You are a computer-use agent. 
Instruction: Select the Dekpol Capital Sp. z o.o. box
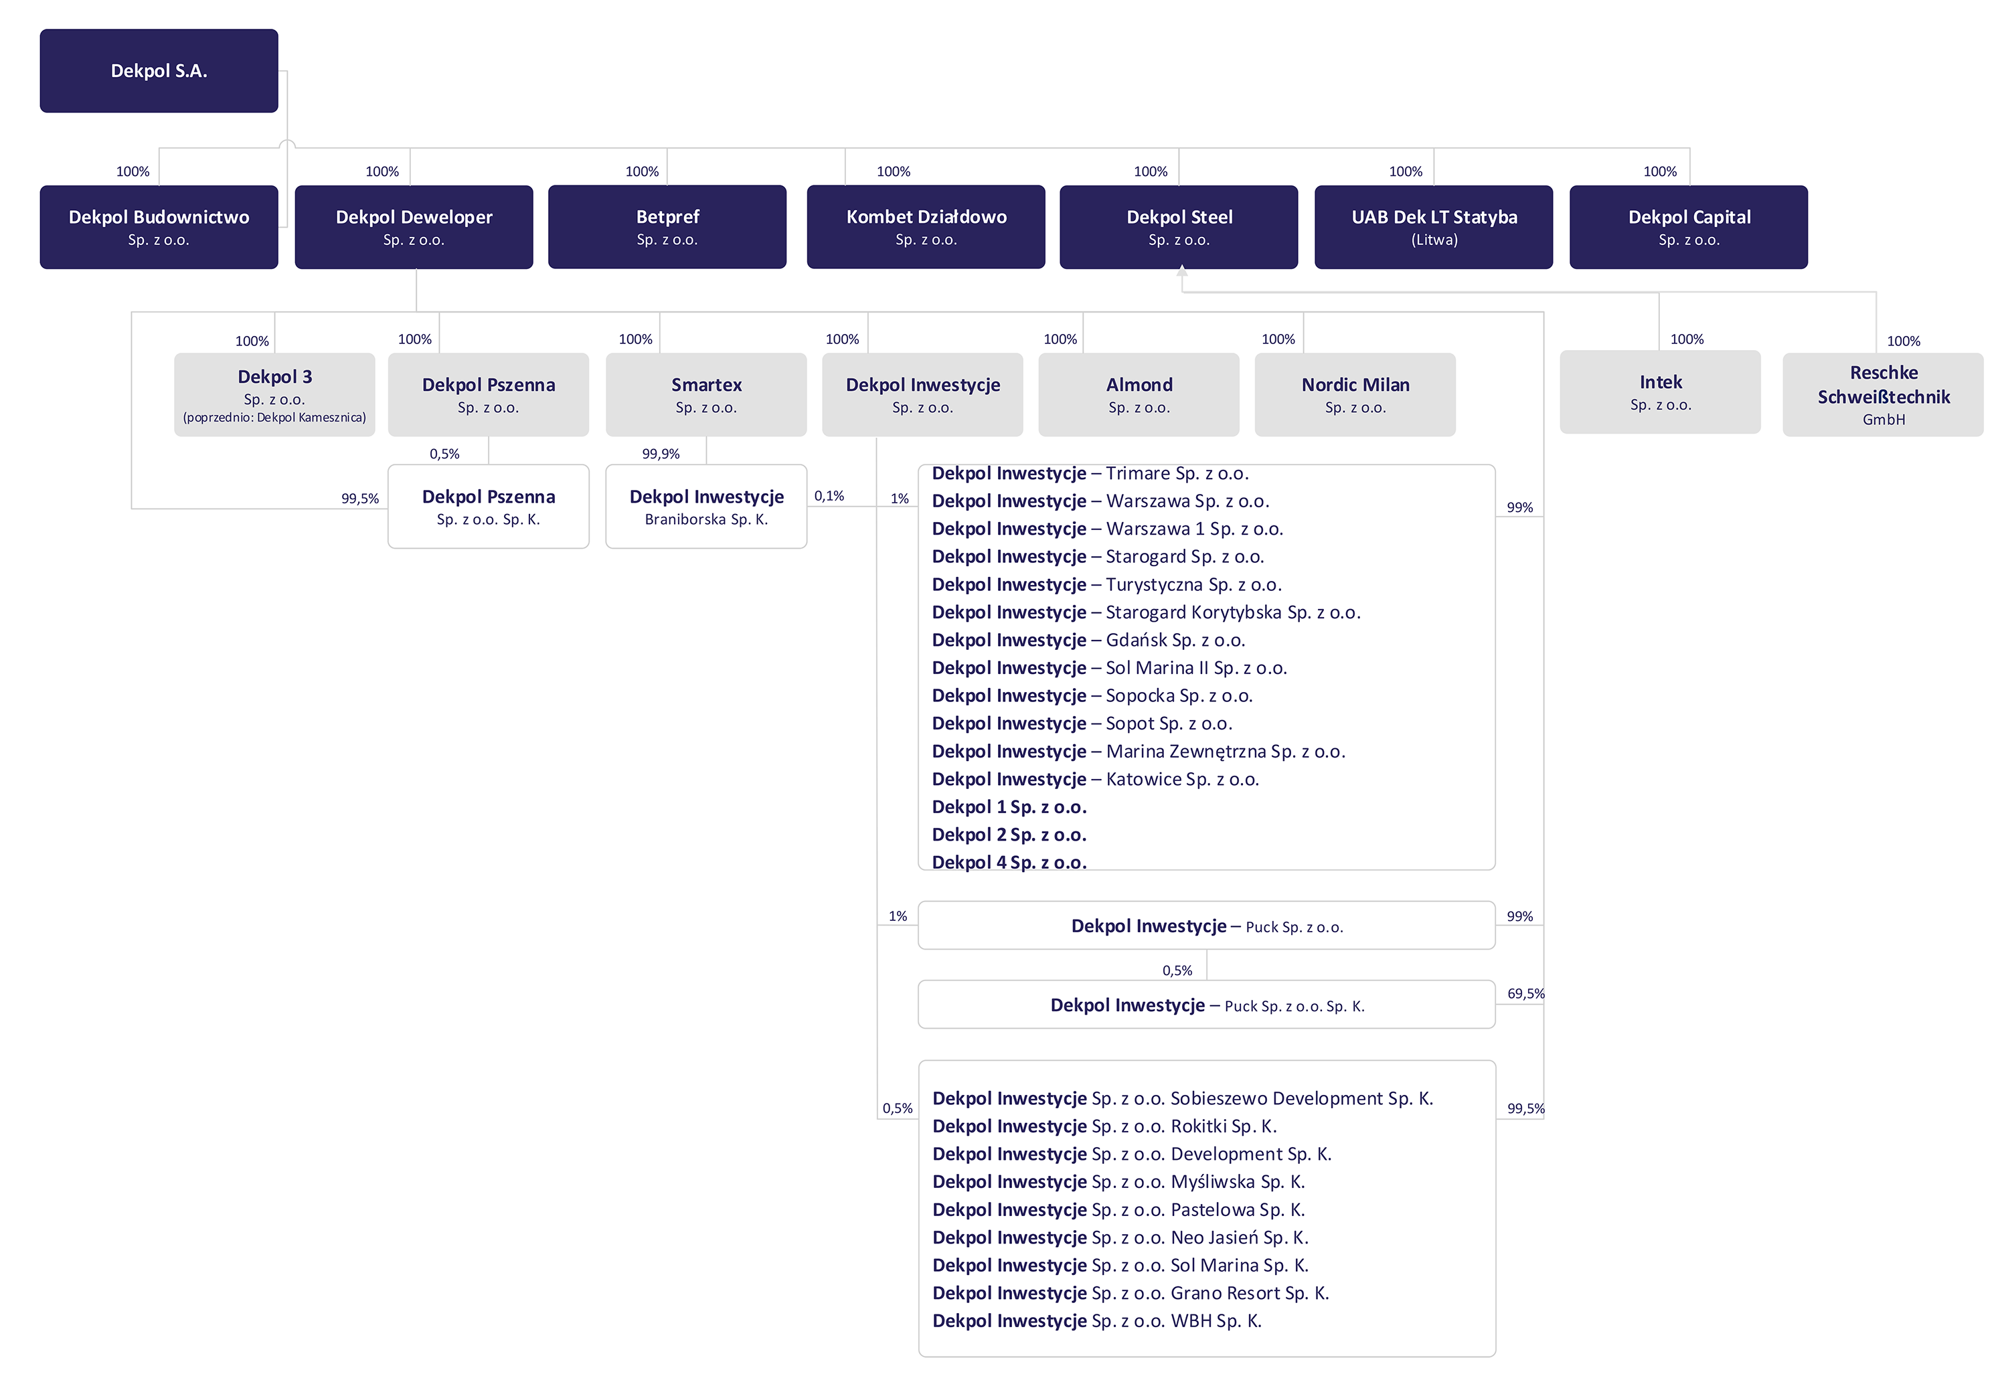tap(1688, 228)
